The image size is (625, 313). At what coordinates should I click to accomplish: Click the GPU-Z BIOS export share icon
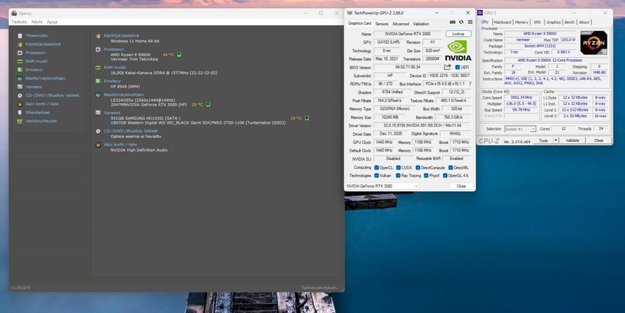448,67
